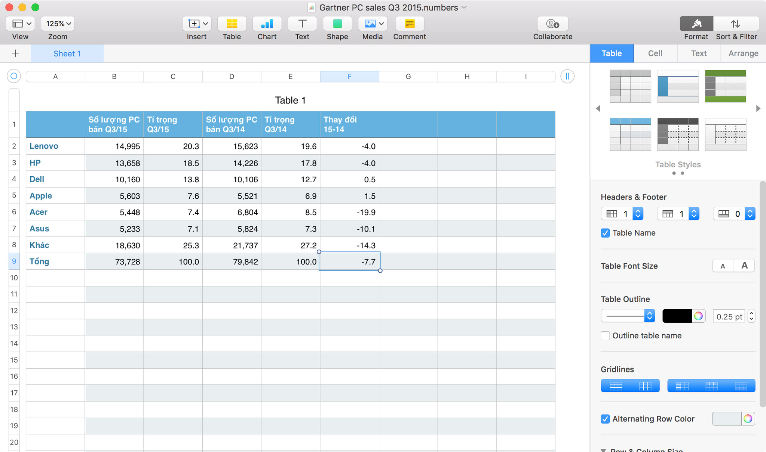Screen dimensions: 766x452
Task: Decrease table font size with small A
Action: pyautogui.click(x=723, y=266)
